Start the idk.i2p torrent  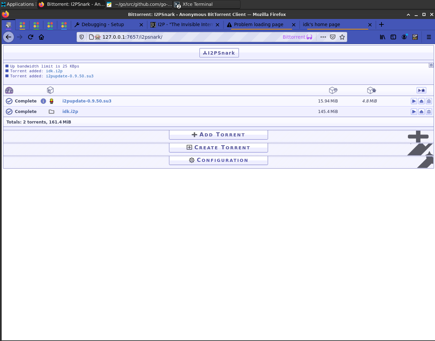coord(414,112)
